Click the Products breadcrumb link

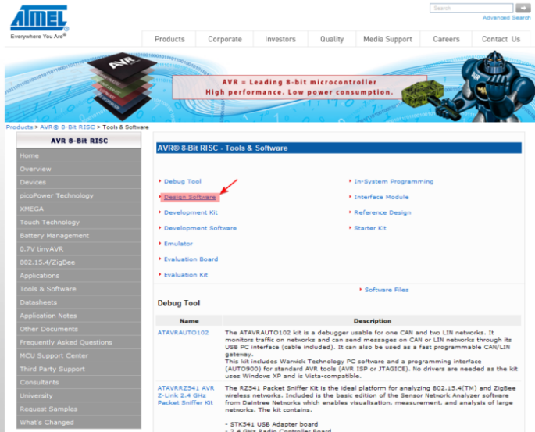click(19, 127)
